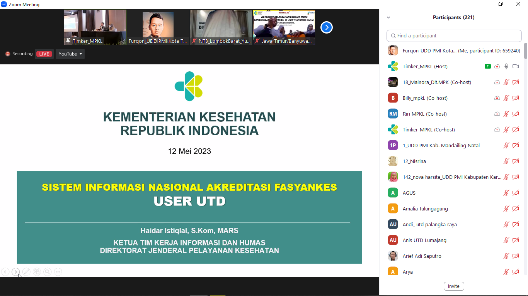Click the camera icon on the Timker_MPKL host row
Viewport: 528px width, 296px height.
(516, 66)
